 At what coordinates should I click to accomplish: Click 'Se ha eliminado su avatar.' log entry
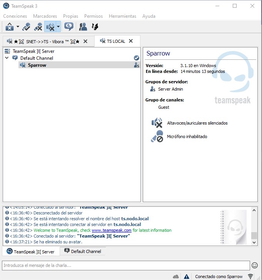click(58, 242)
